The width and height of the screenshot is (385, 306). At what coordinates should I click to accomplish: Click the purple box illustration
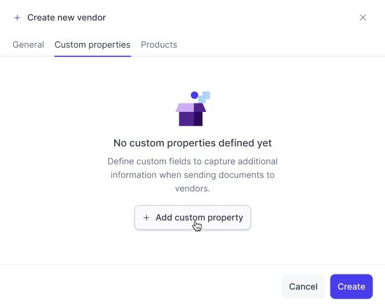pos(192,109)
